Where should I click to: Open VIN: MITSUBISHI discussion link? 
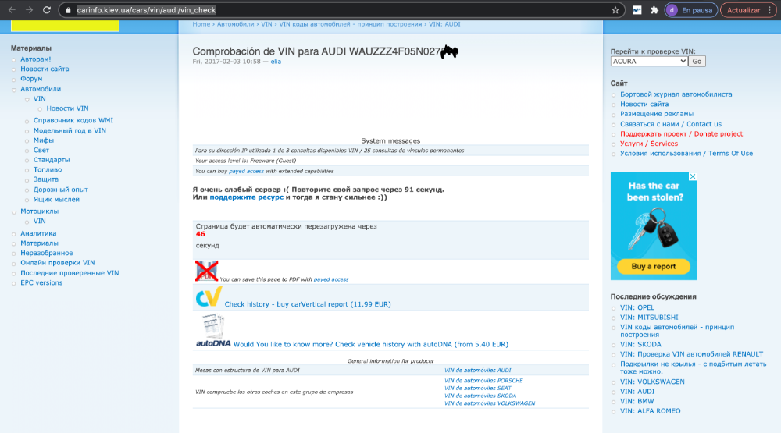649,317
